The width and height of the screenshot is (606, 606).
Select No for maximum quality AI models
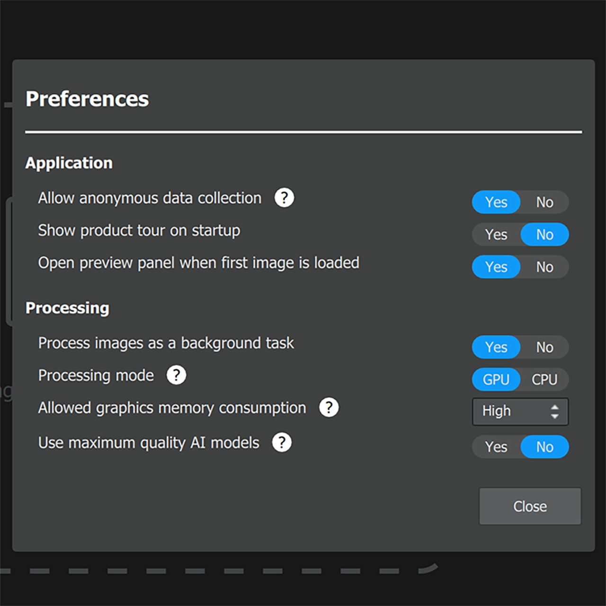click(x=544, y=447)
